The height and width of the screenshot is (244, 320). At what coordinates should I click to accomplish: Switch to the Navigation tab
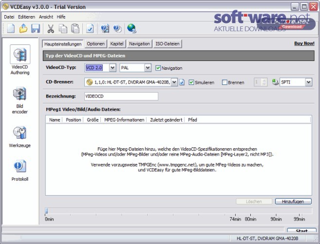(139, 44)
